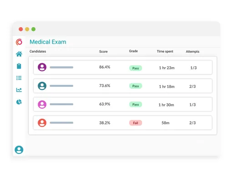Sort by the Time spent column header
The height and width of the screenshot is (177, 233).
coord(165,51)
